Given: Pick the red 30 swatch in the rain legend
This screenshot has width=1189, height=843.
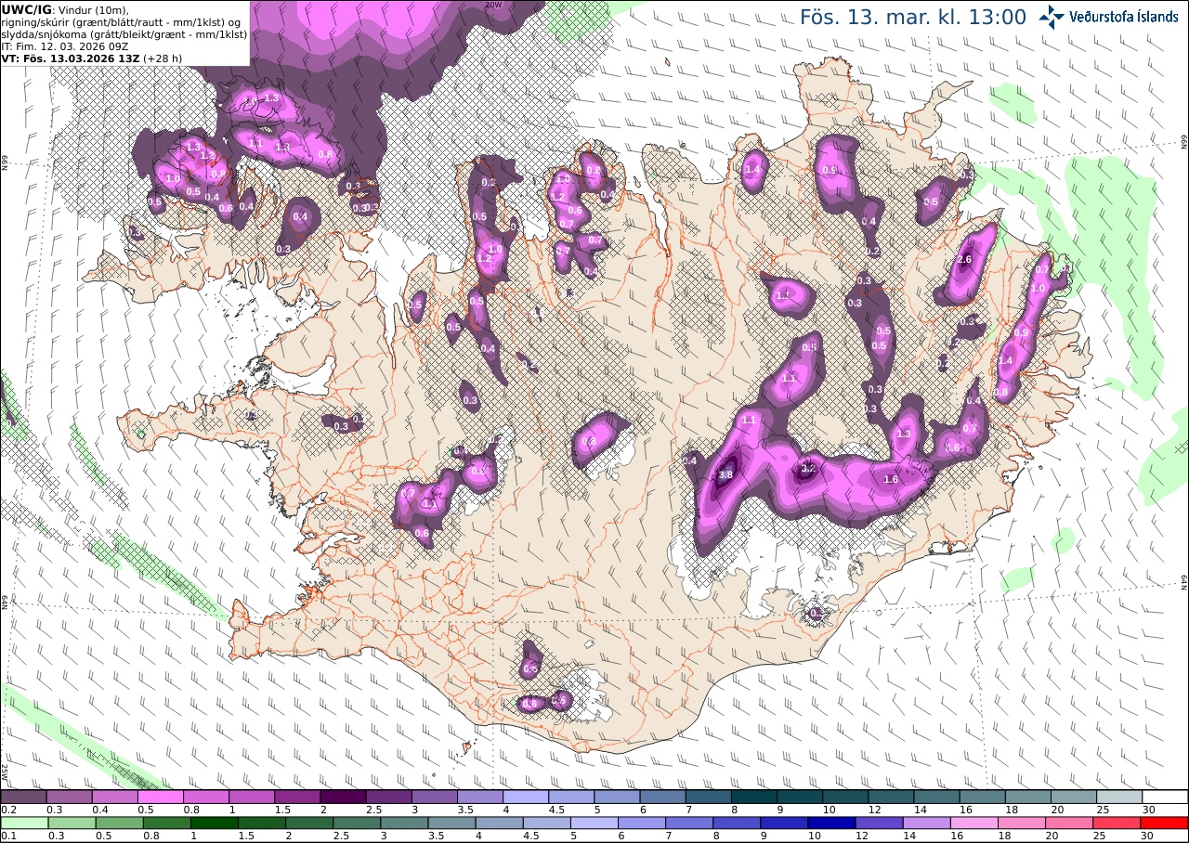Looking at the screenshot, I should click(x=1165, y=823).
